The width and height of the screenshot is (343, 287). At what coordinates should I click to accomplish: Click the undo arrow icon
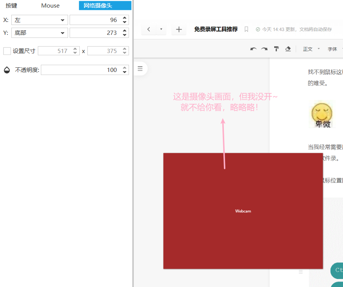[253, 49]
